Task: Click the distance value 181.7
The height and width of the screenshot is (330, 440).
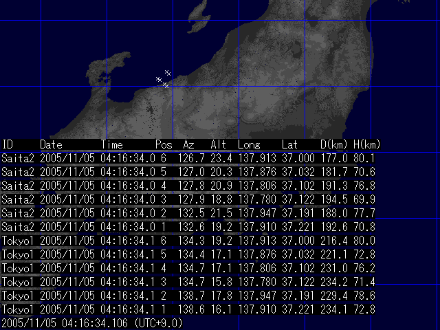Action: click(x=334, y=172)
